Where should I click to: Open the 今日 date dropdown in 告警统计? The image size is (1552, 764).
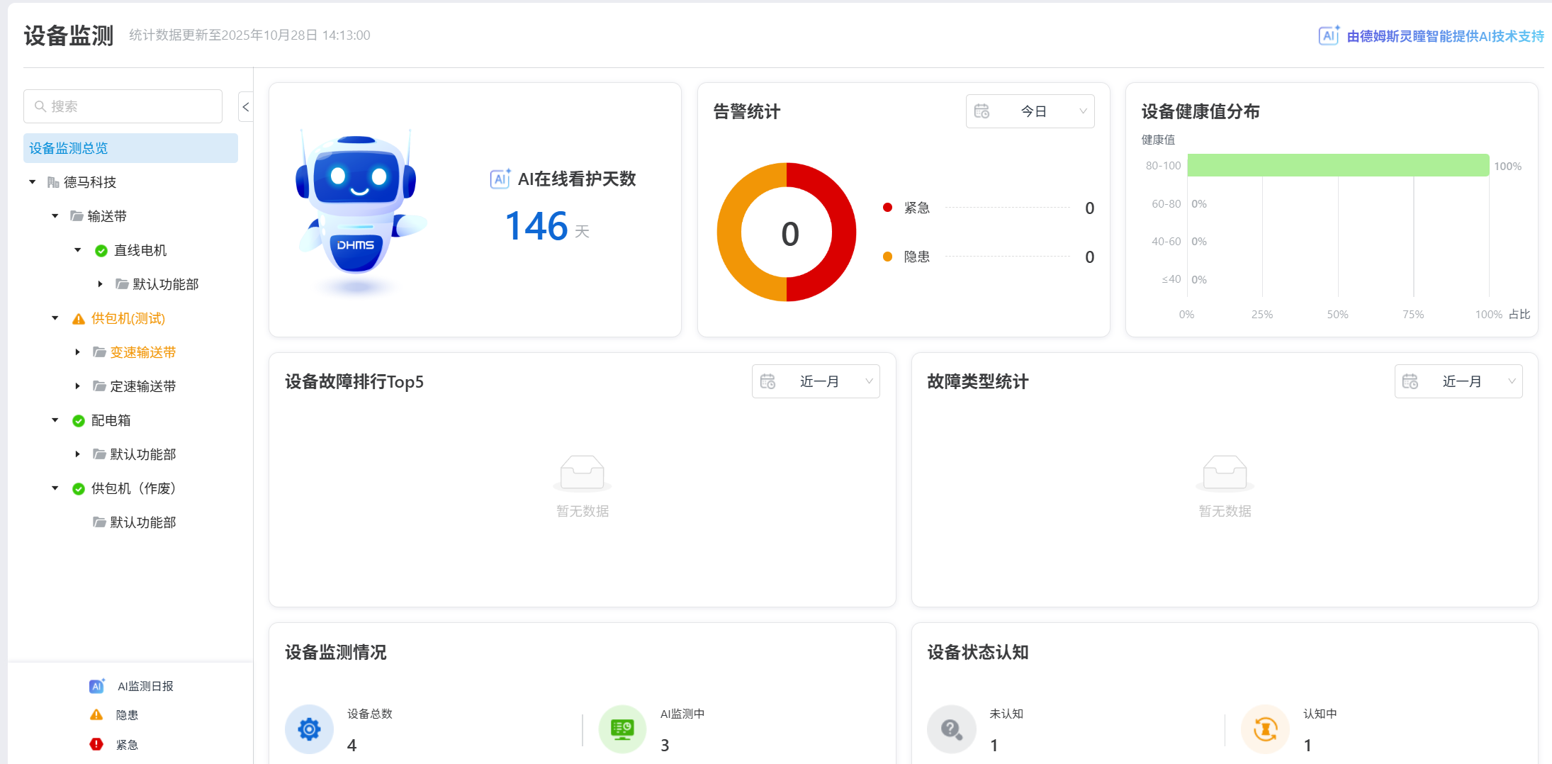1030,111
